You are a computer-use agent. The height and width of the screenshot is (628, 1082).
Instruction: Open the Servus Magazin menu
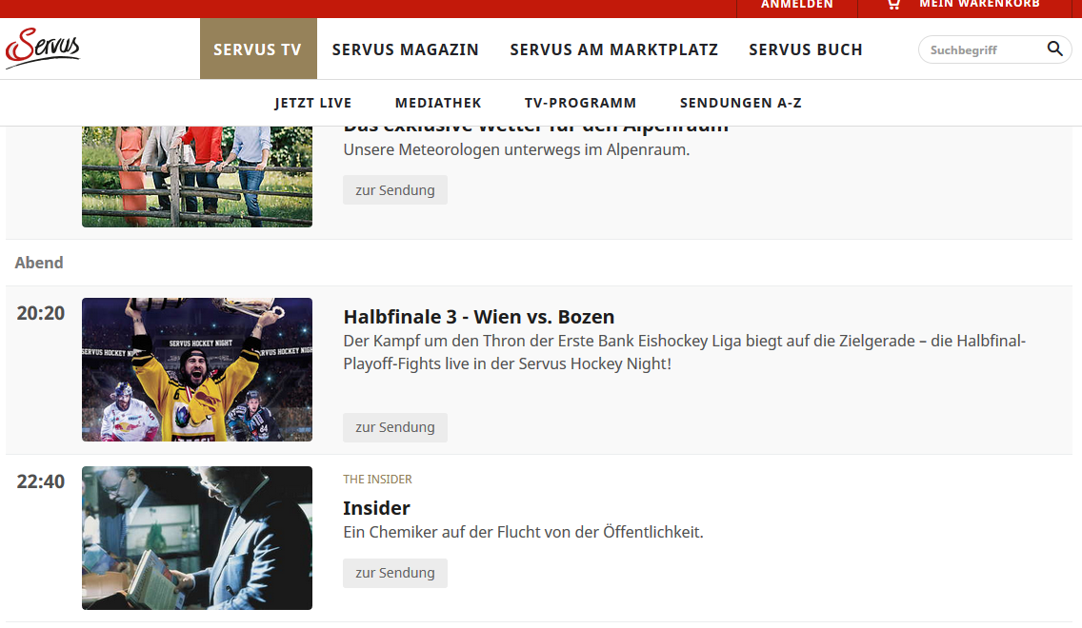[x=405, y=49]
